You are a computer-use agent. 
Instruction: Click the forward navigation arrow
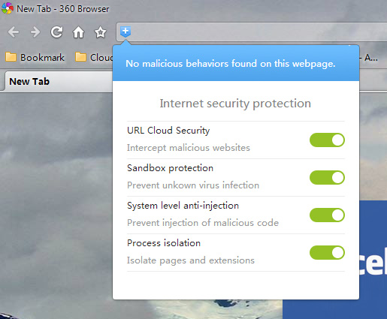pos(35,32)
